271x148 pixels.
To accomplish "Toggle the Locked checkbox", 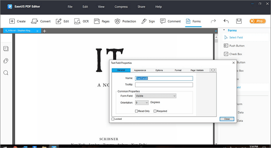I will click(x=113, y=119).
